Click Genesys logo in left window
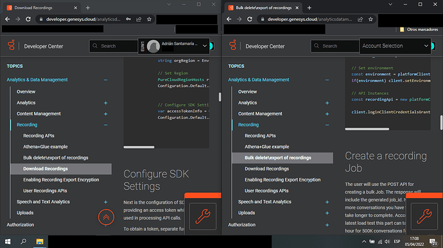Image resolution: width=443 pixels, height=248 pixels. 11,45
